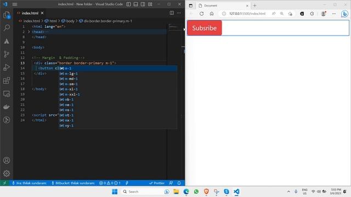Select the my-1 suggestion
Viewport: 351px width, 197px height.
click(118, 125)
